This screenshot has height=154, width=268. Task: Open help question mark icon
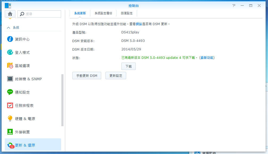click(234, 6)
